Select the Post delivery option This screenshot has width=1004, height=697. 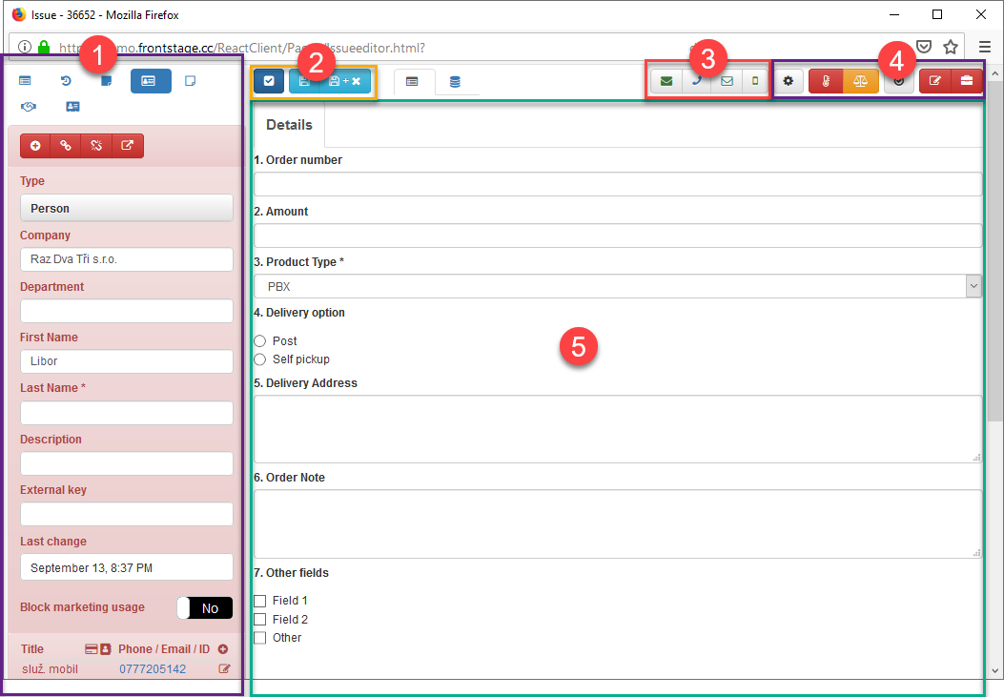260,341
